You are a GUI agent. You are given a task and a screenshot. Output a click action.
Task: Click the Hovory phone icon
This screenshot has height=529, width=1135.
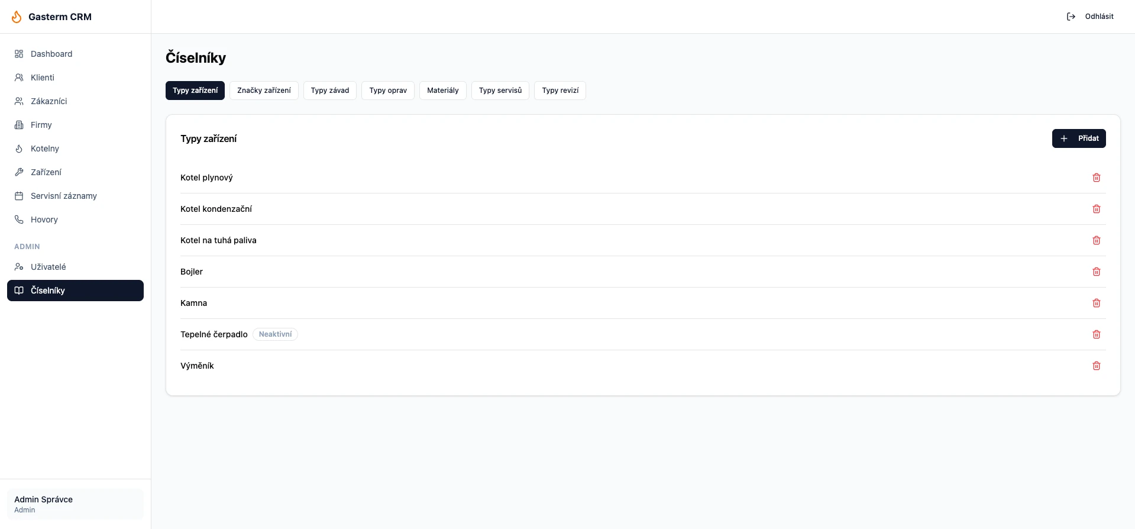click(x=19, y=220)
